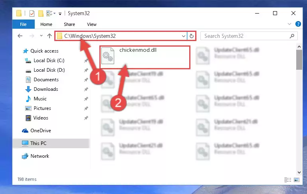The width and height of the screenshot is (307, 194).
Task: Click pin icon beside Documents
Action: [86, 80]
